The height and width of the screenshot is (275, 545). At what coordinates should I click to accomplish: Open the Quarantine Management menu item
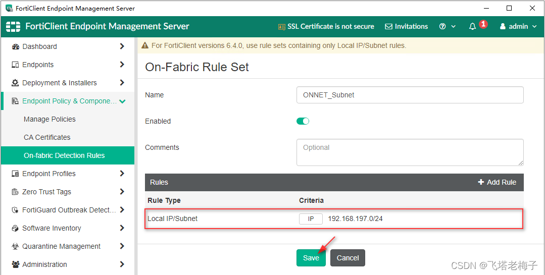pos(67,246)
